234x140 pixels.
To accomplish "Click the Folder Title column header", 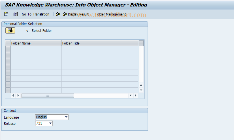I will click(x=100, y=43).
